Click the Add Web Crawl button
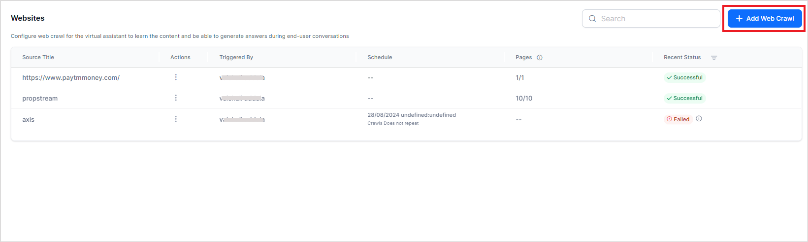Screen dimensions: 808x242 (765, 19)
